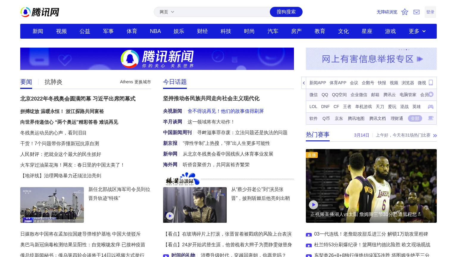This screenshot has height=257, width=457.
Task: Click video icon beside 03一代连线 headline
Action: 309,234
